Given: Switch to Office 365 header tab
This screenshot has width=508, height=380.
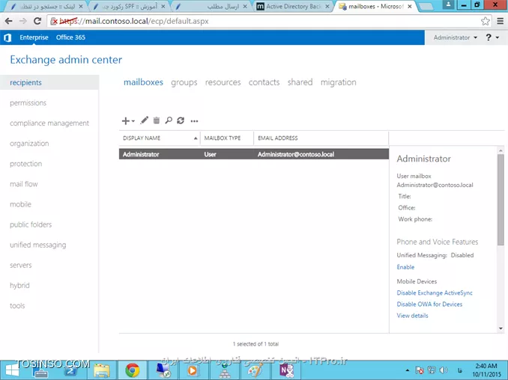Looking at the screenshot, I should pos(70,37).
